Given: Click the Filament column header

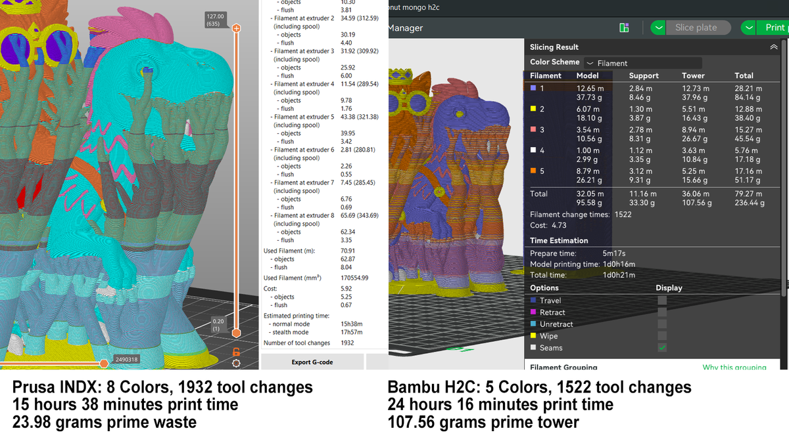Looking at the screenshot, I should pos(546,75).
